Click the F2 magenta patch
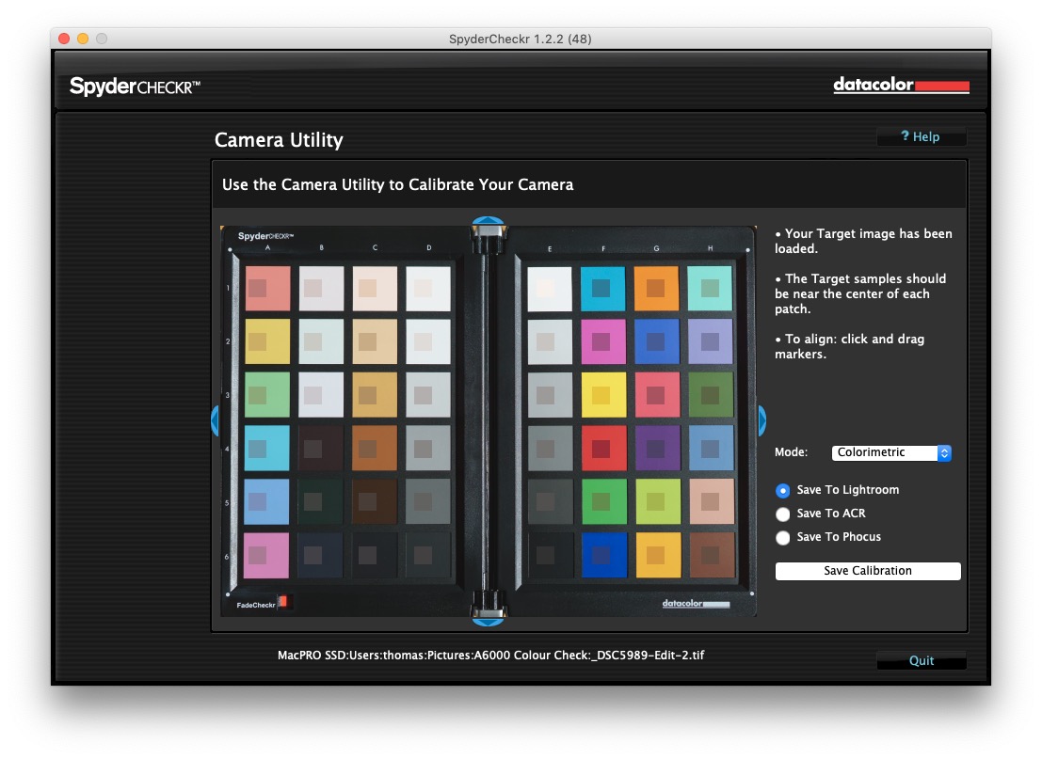1042x759 pixels. pos(603,341)
